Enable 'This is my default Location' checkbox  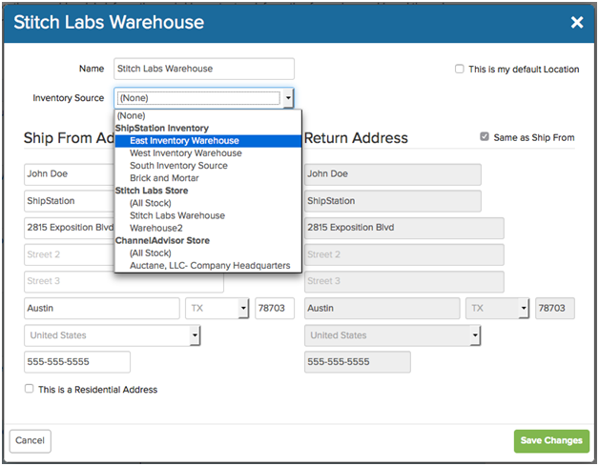[x=460, y=70]
